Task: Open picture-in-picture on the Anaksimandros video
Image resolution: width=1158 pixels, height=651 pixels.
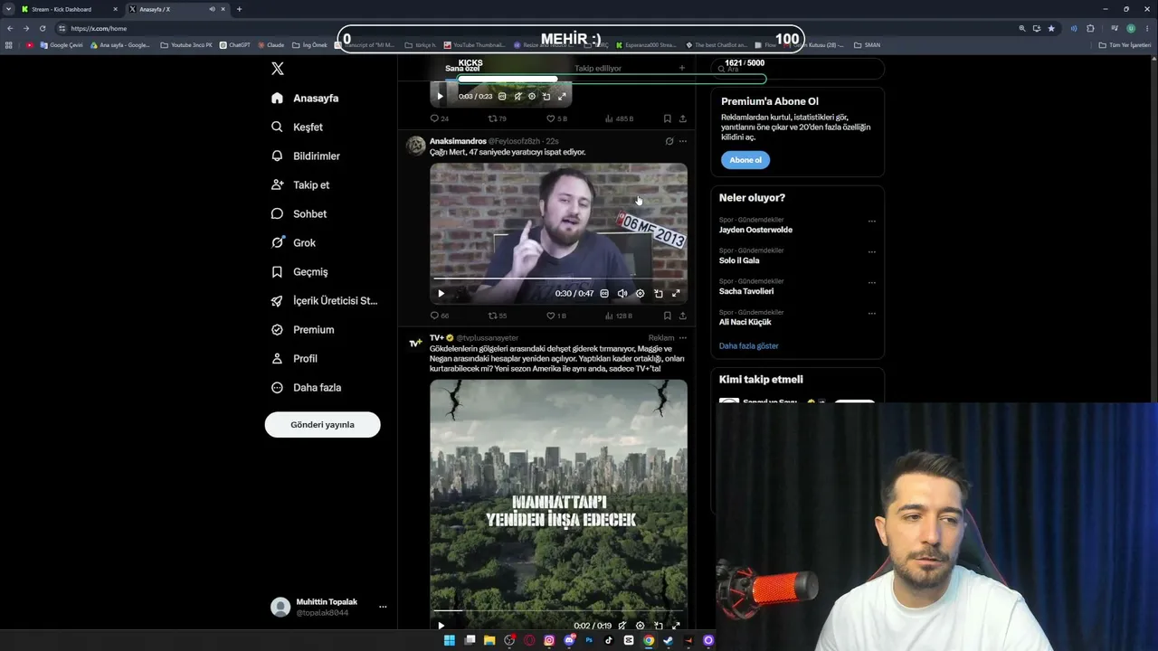Action: (x=658, y=293)
